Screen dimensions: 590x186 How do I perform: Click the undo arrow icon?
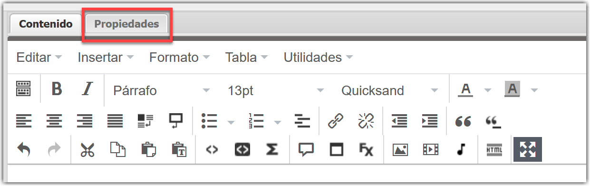(24, 149)
